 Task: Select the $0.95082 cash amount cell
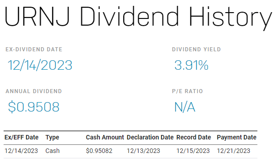(99, 151)
